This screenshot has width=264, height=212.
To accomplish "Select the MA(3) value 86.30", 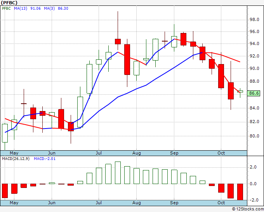I will tap(63, 9).
